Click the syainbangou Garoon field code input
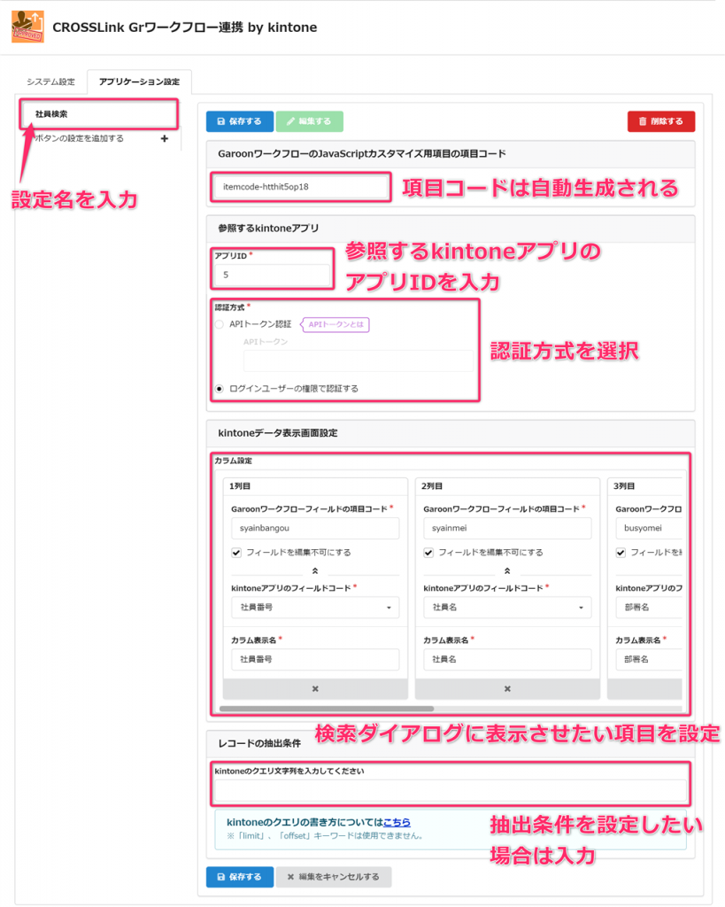725x907 pixels. click(x=315, y=528)
